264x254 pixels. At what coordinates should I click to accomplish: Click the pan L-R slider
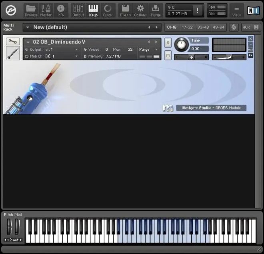tap(192, 57)
